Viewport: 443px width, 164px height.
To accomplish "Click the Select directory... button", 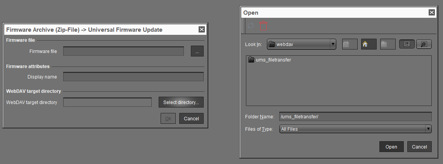I will click(x=181, y=102).
